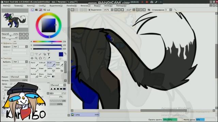The image size is (218, 122).
Task: Activate the Rotate view tool
Action: [40, 58]
